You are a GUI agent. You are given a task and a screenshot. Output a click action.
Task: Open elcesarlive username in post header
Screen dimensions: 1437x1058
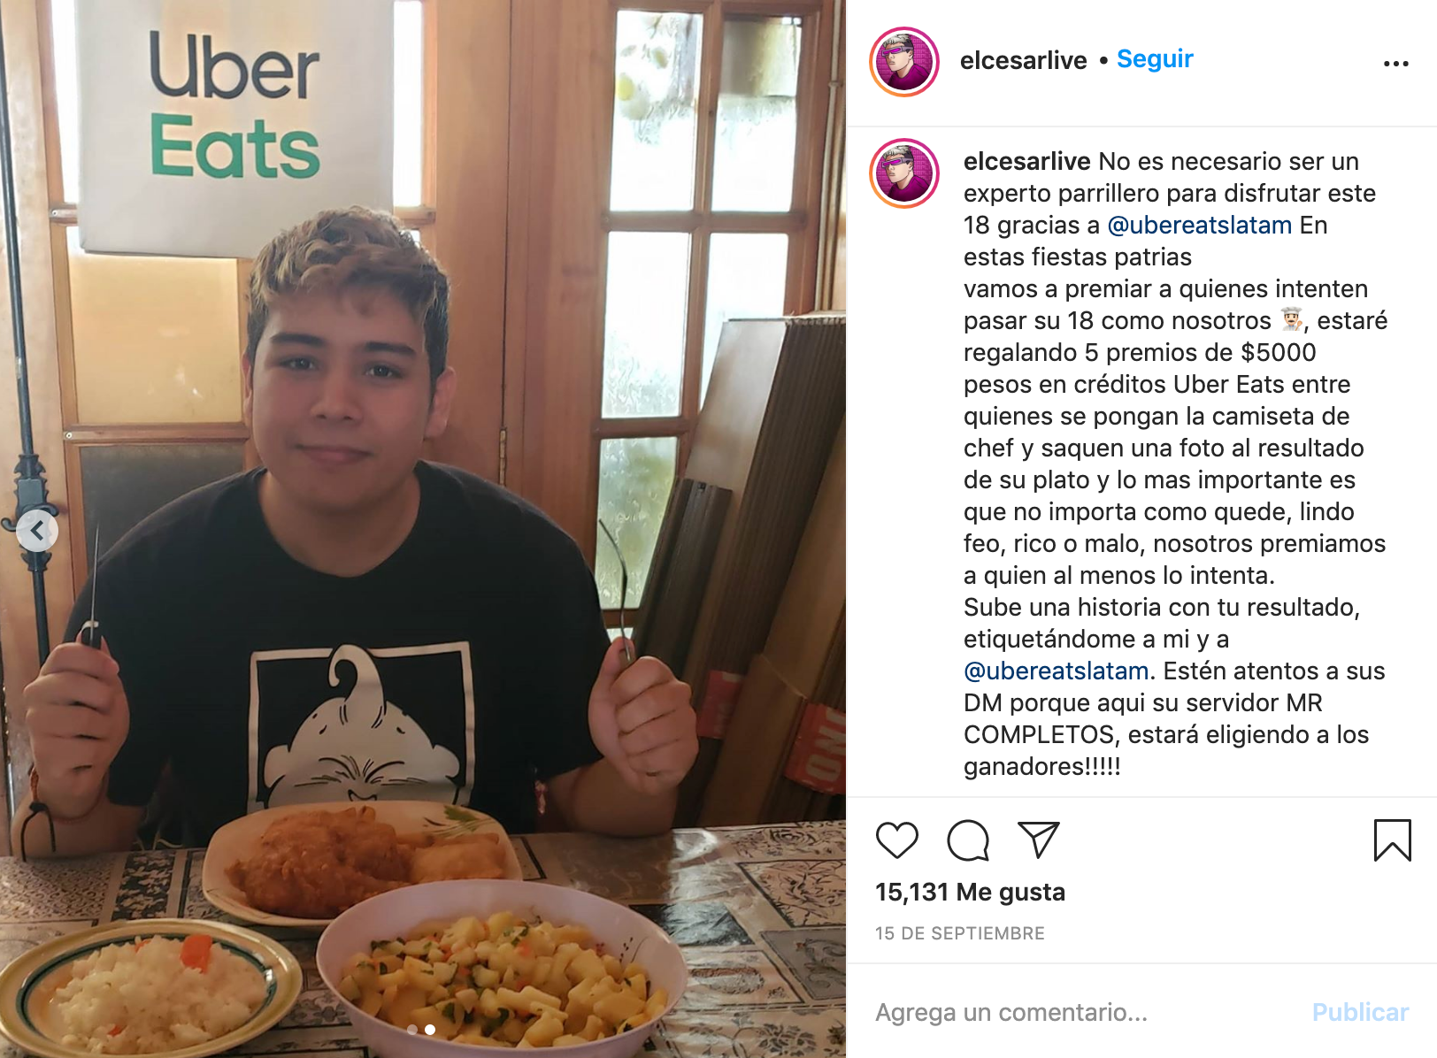coord(1023,60)
